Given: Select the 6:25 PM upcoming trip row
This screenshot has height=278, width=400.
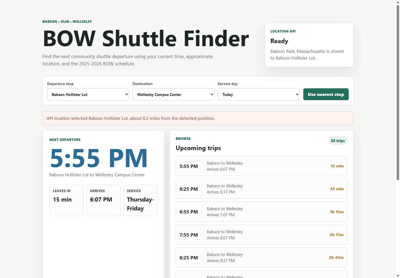Looking at the screenshot, I should (261, 189).
